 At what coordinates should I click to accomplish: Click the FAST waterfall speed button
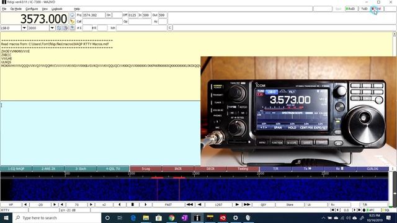tap(168, 204)
